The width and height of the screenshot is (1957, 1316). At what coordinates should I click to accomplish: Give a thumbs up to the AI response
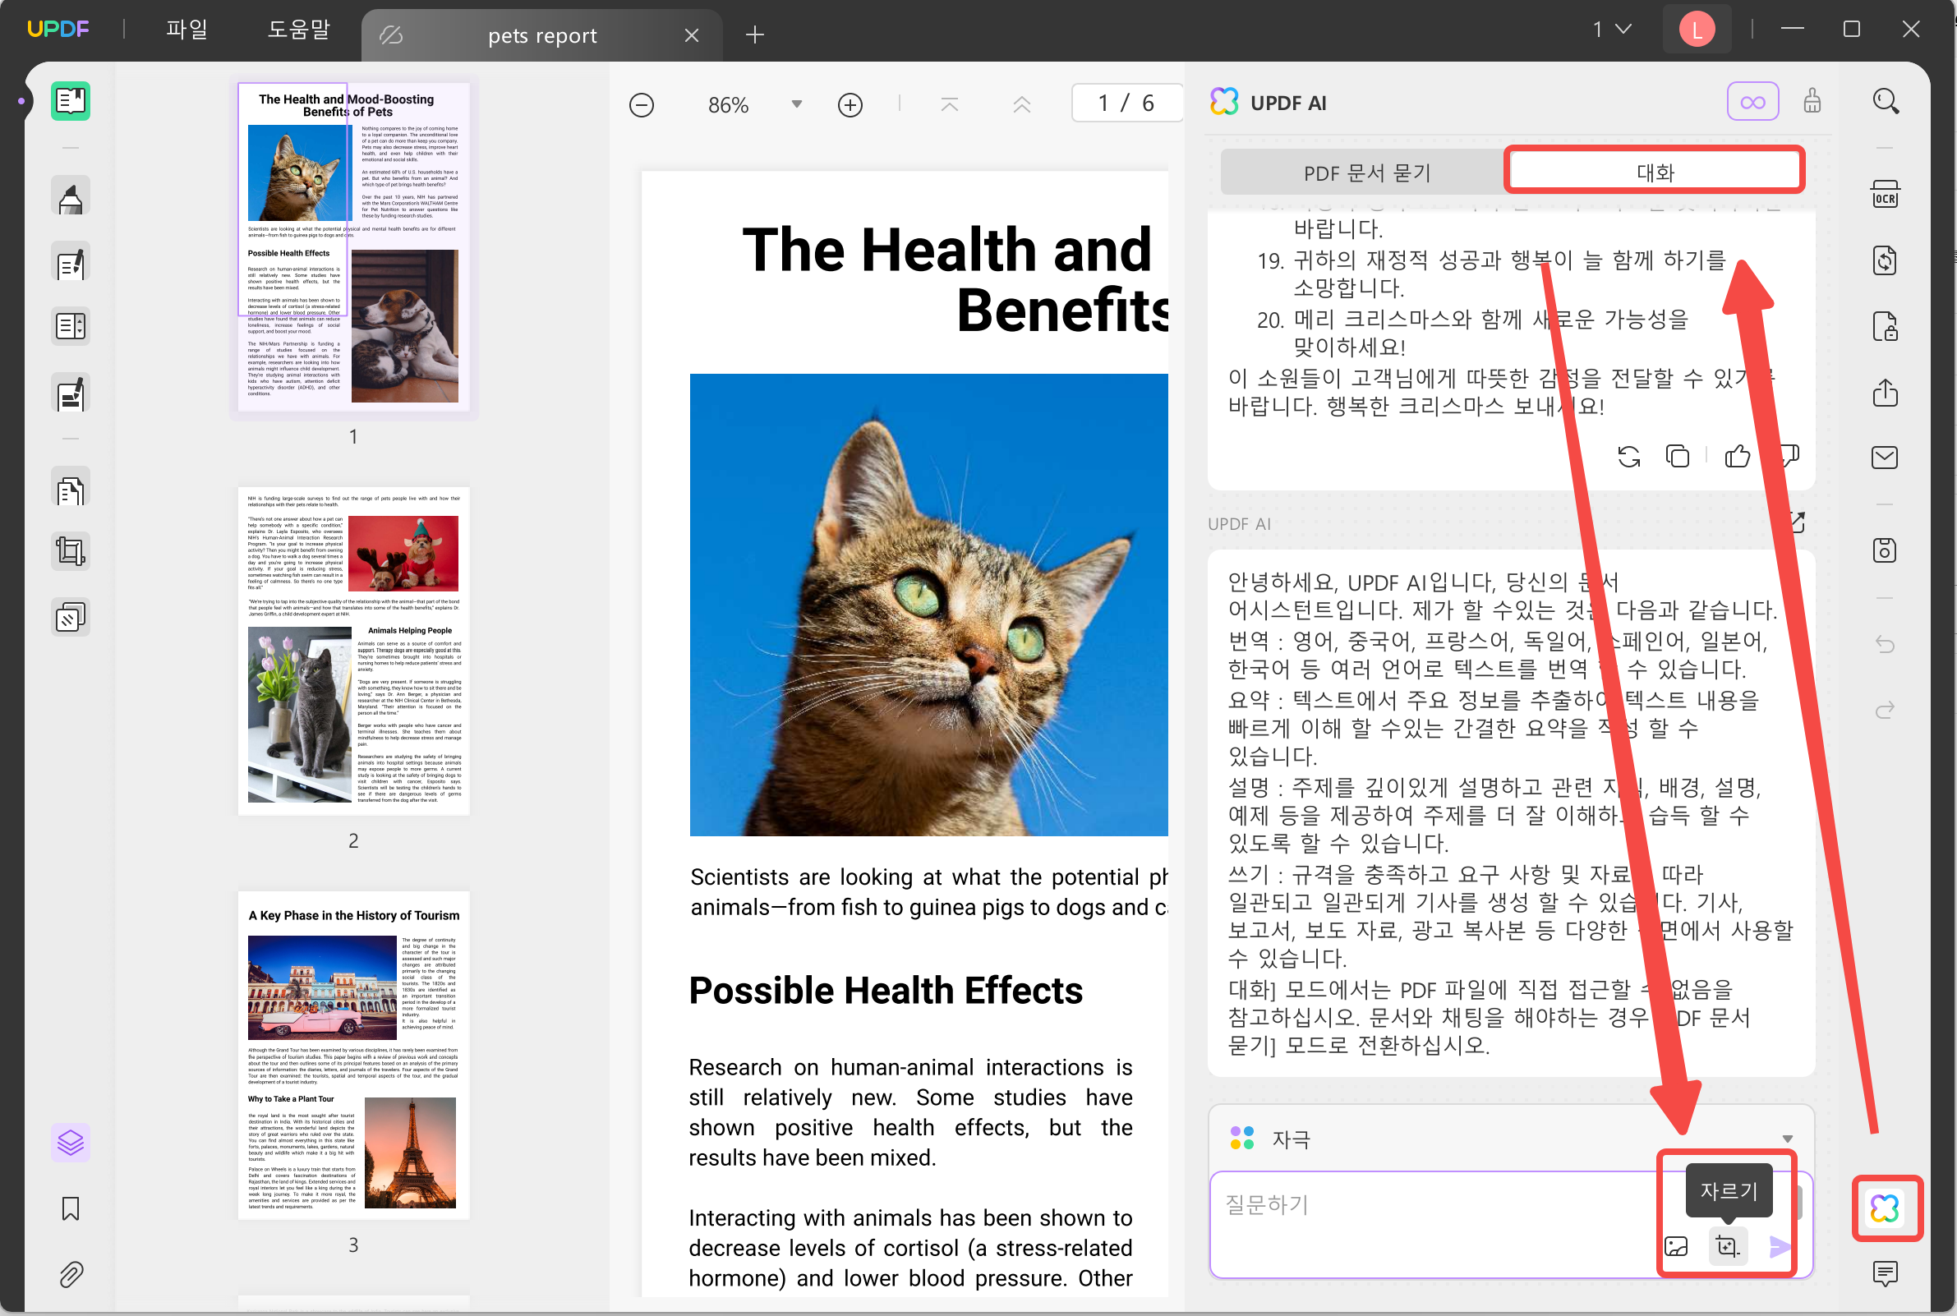(x=1737, y=456)
